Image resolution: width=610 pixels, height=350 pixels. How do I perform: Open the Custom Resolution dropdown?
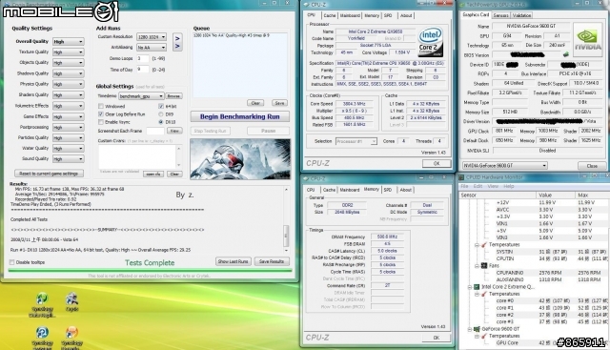coord(152,36)
